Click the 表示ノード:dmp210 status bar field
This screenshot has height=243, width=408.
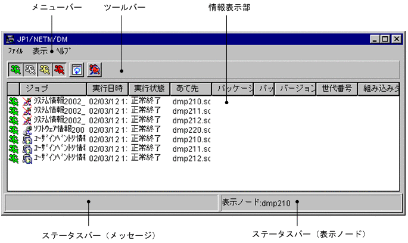pyautogui.click(x=311, y=202)
